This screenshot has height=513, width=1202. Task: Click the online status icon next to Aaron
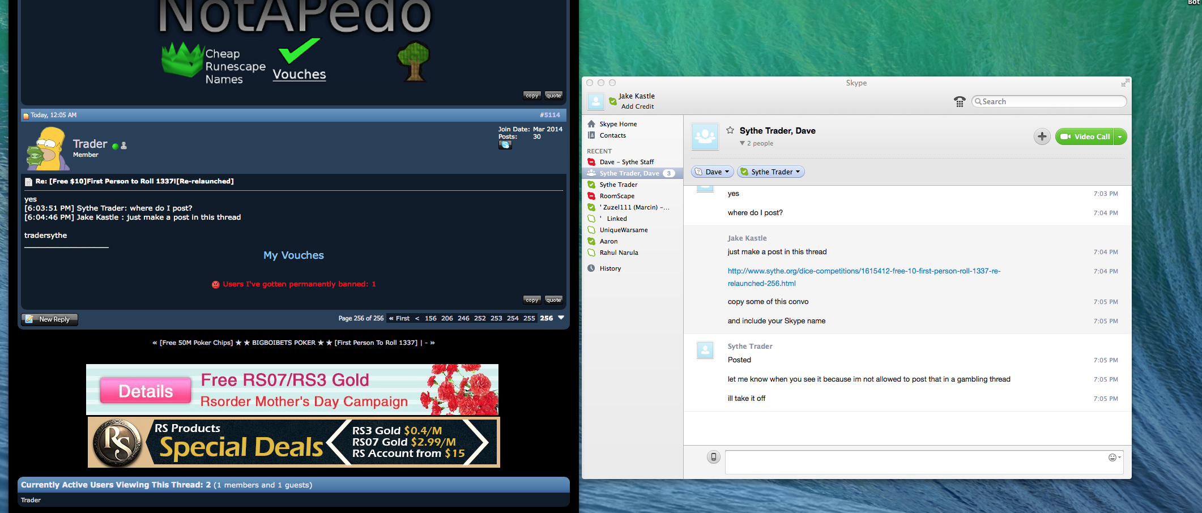point(591,241)
